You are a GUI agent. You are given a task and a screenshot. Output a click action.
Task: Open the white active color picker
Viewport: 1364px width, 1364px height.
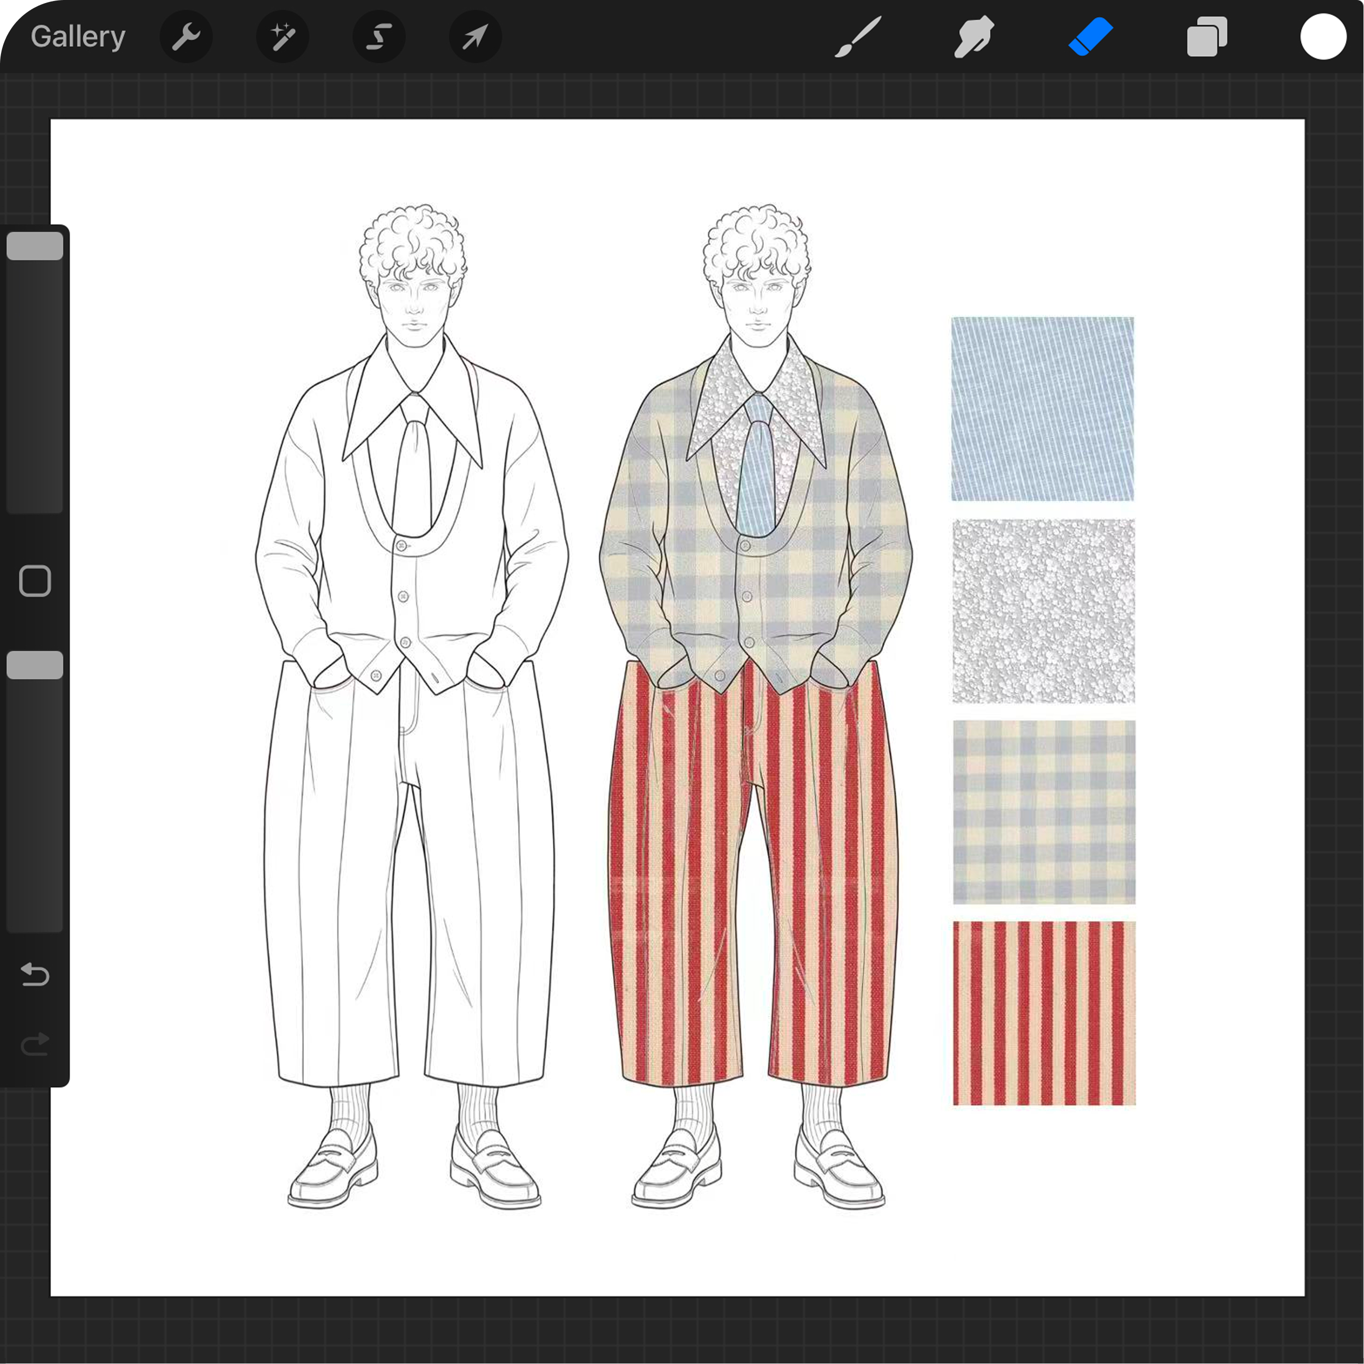click(1322, 37)
